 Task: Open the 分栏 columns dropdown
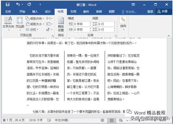tap(32, 30)
